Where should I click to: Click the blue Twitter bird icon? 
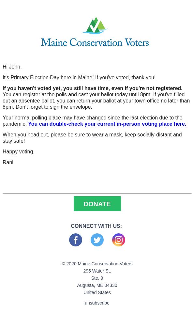click(x=97, y=240)
